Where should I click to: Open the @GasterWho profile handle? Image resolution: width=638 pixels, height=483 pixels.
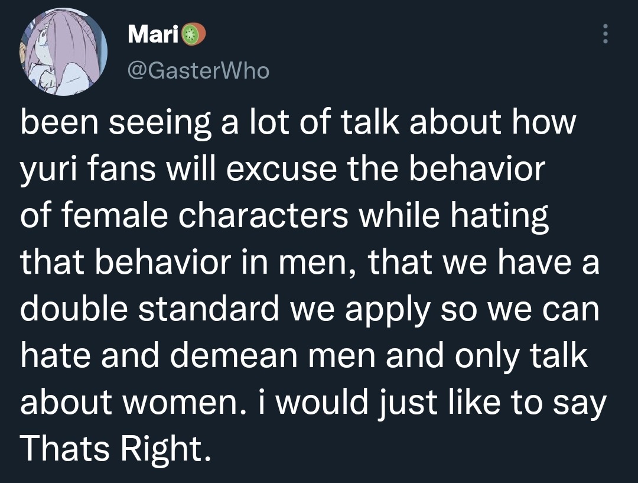[198, 71]
